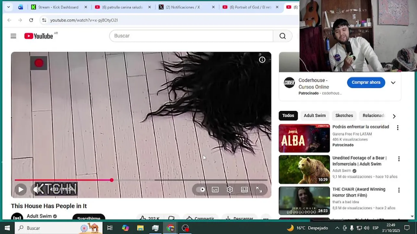Select the Adult Swim filter chip
This screenshot has width=417, height=234.
(315, 116)
